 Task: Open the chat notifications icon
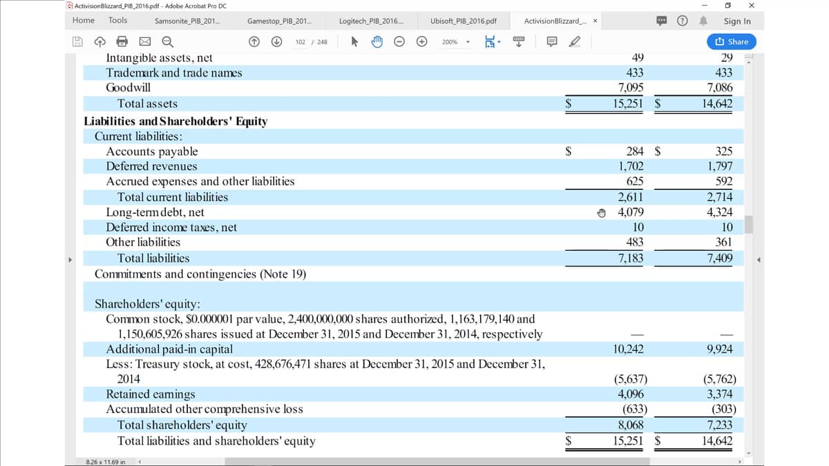[663, 21]
